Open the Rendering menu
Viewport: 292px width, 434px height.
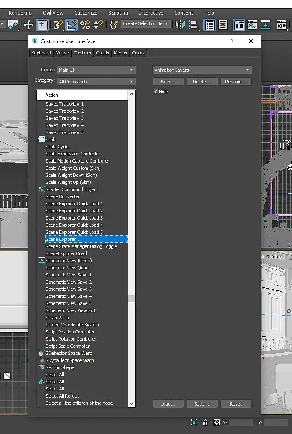click(x=20, y=13)
